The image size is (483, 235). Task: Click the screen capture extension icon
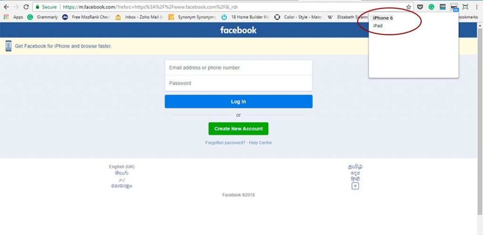tap(465, 7)
